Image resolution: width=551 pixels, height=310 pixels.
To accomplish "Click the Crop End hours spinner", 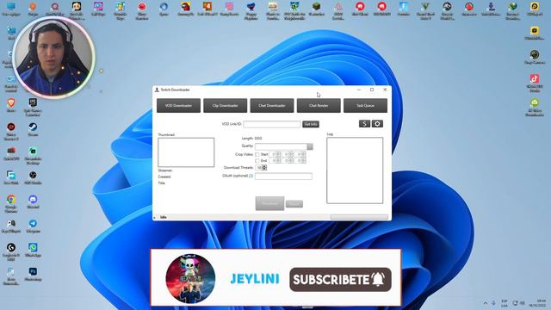I will pos(275,161).
